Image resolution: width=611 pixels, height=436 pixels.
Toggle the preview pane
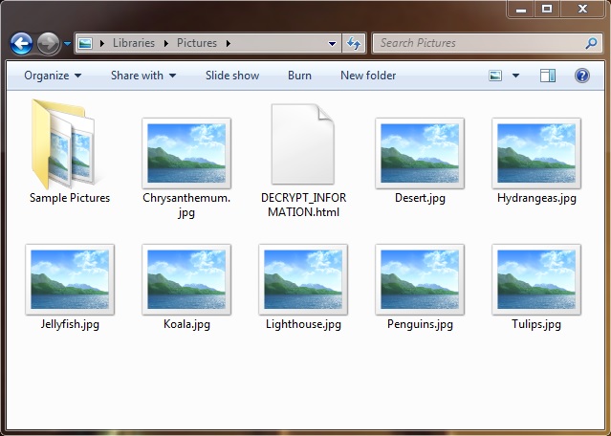pos(548,76)
